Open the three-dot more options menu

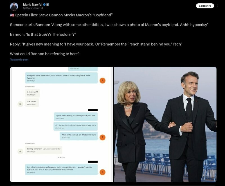click(217, 6)
